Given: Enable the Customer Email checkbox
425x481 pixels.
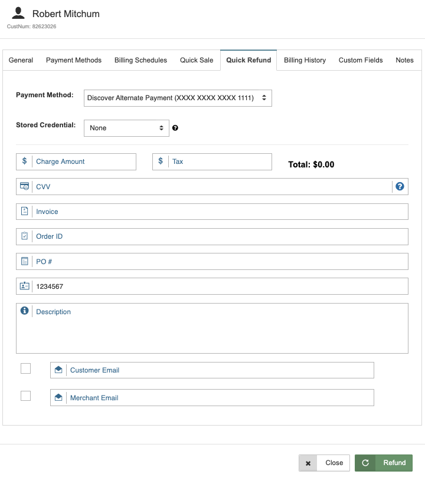Looking at the screenshot, I should coord(25,368).
